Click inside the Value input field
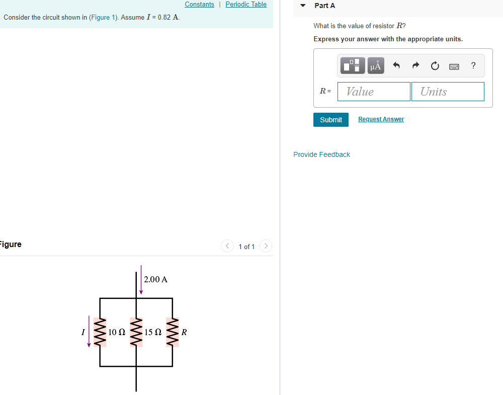 [374, 92]
